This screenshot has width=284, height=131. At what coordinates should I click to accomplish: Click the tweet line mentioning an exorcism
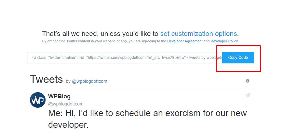(147, 113)
